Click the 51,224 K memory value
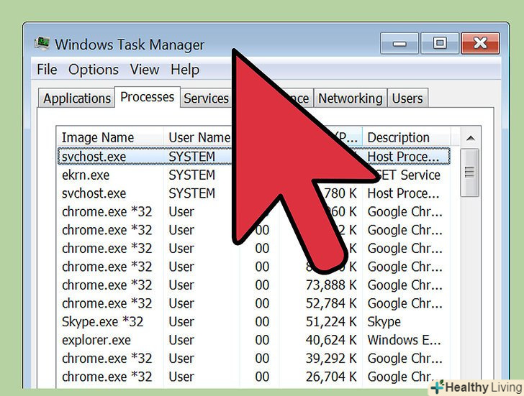524x396 pixels. (x=331, y=321)
